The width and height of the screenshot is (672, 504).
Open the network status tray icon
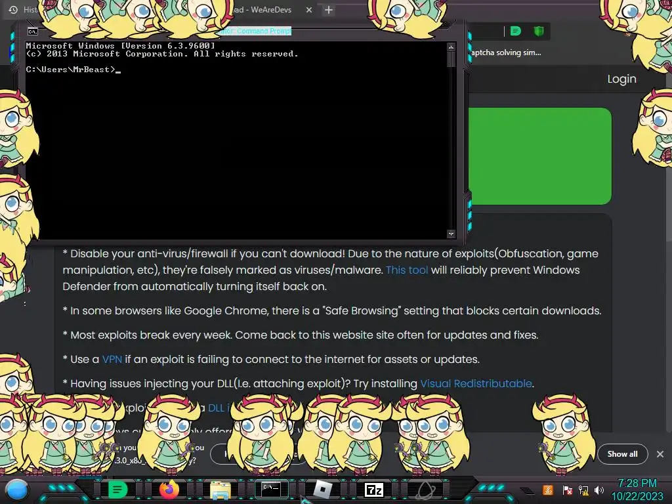pyautogui.click(x=583, y=490)
